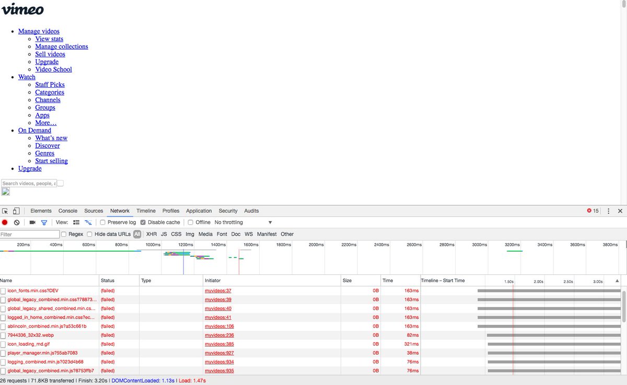Follow the View stats link
627x385 pixels.
[49, 39]
